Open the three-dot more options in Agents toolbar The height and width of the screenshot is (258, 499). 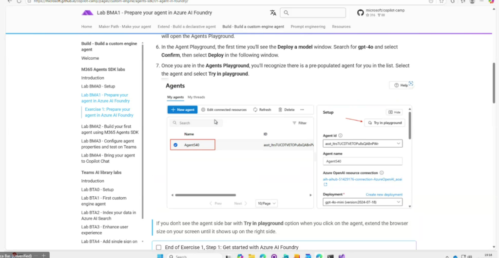[x=302, y=109]
